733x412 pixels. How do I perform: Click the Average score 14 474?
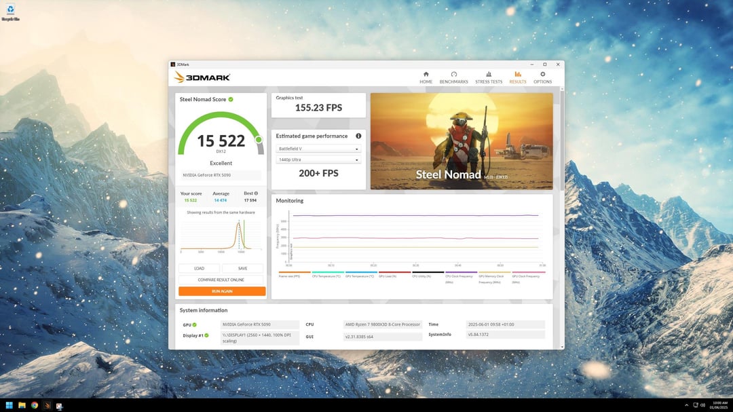pos(220,200)
